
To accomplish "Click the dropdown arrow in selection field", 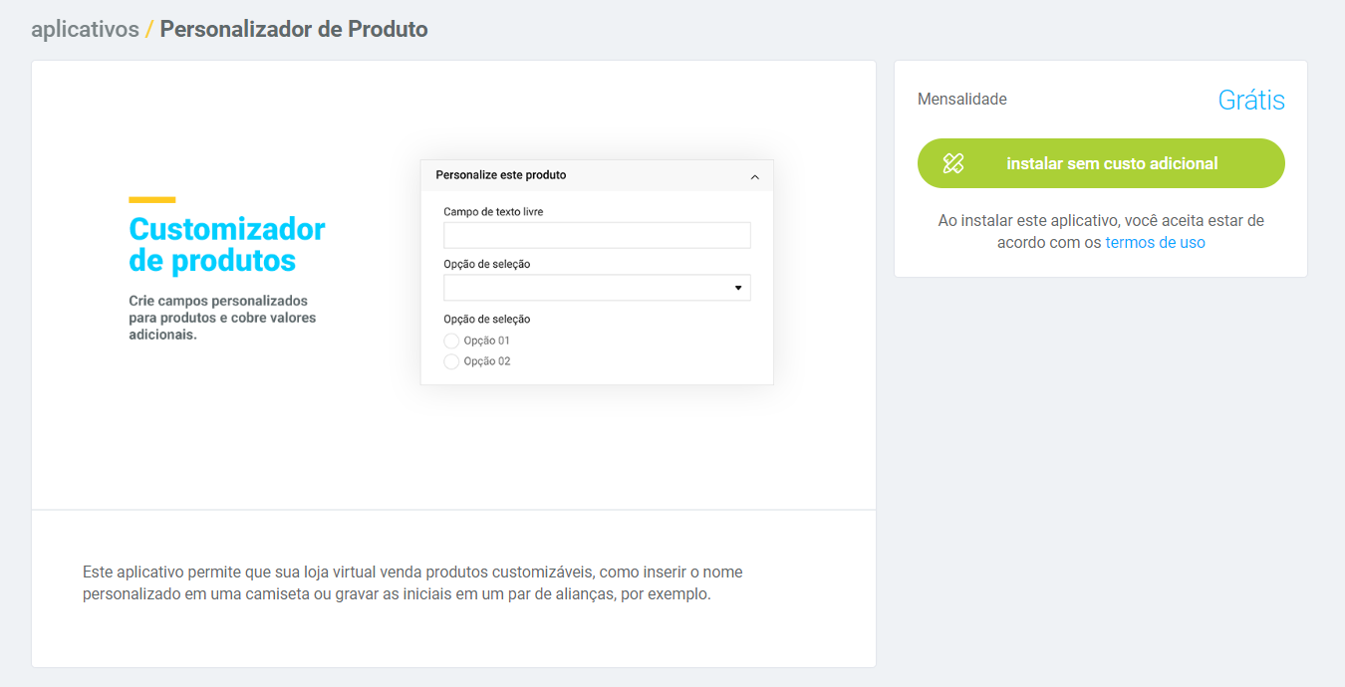I will tap(738, 288).
